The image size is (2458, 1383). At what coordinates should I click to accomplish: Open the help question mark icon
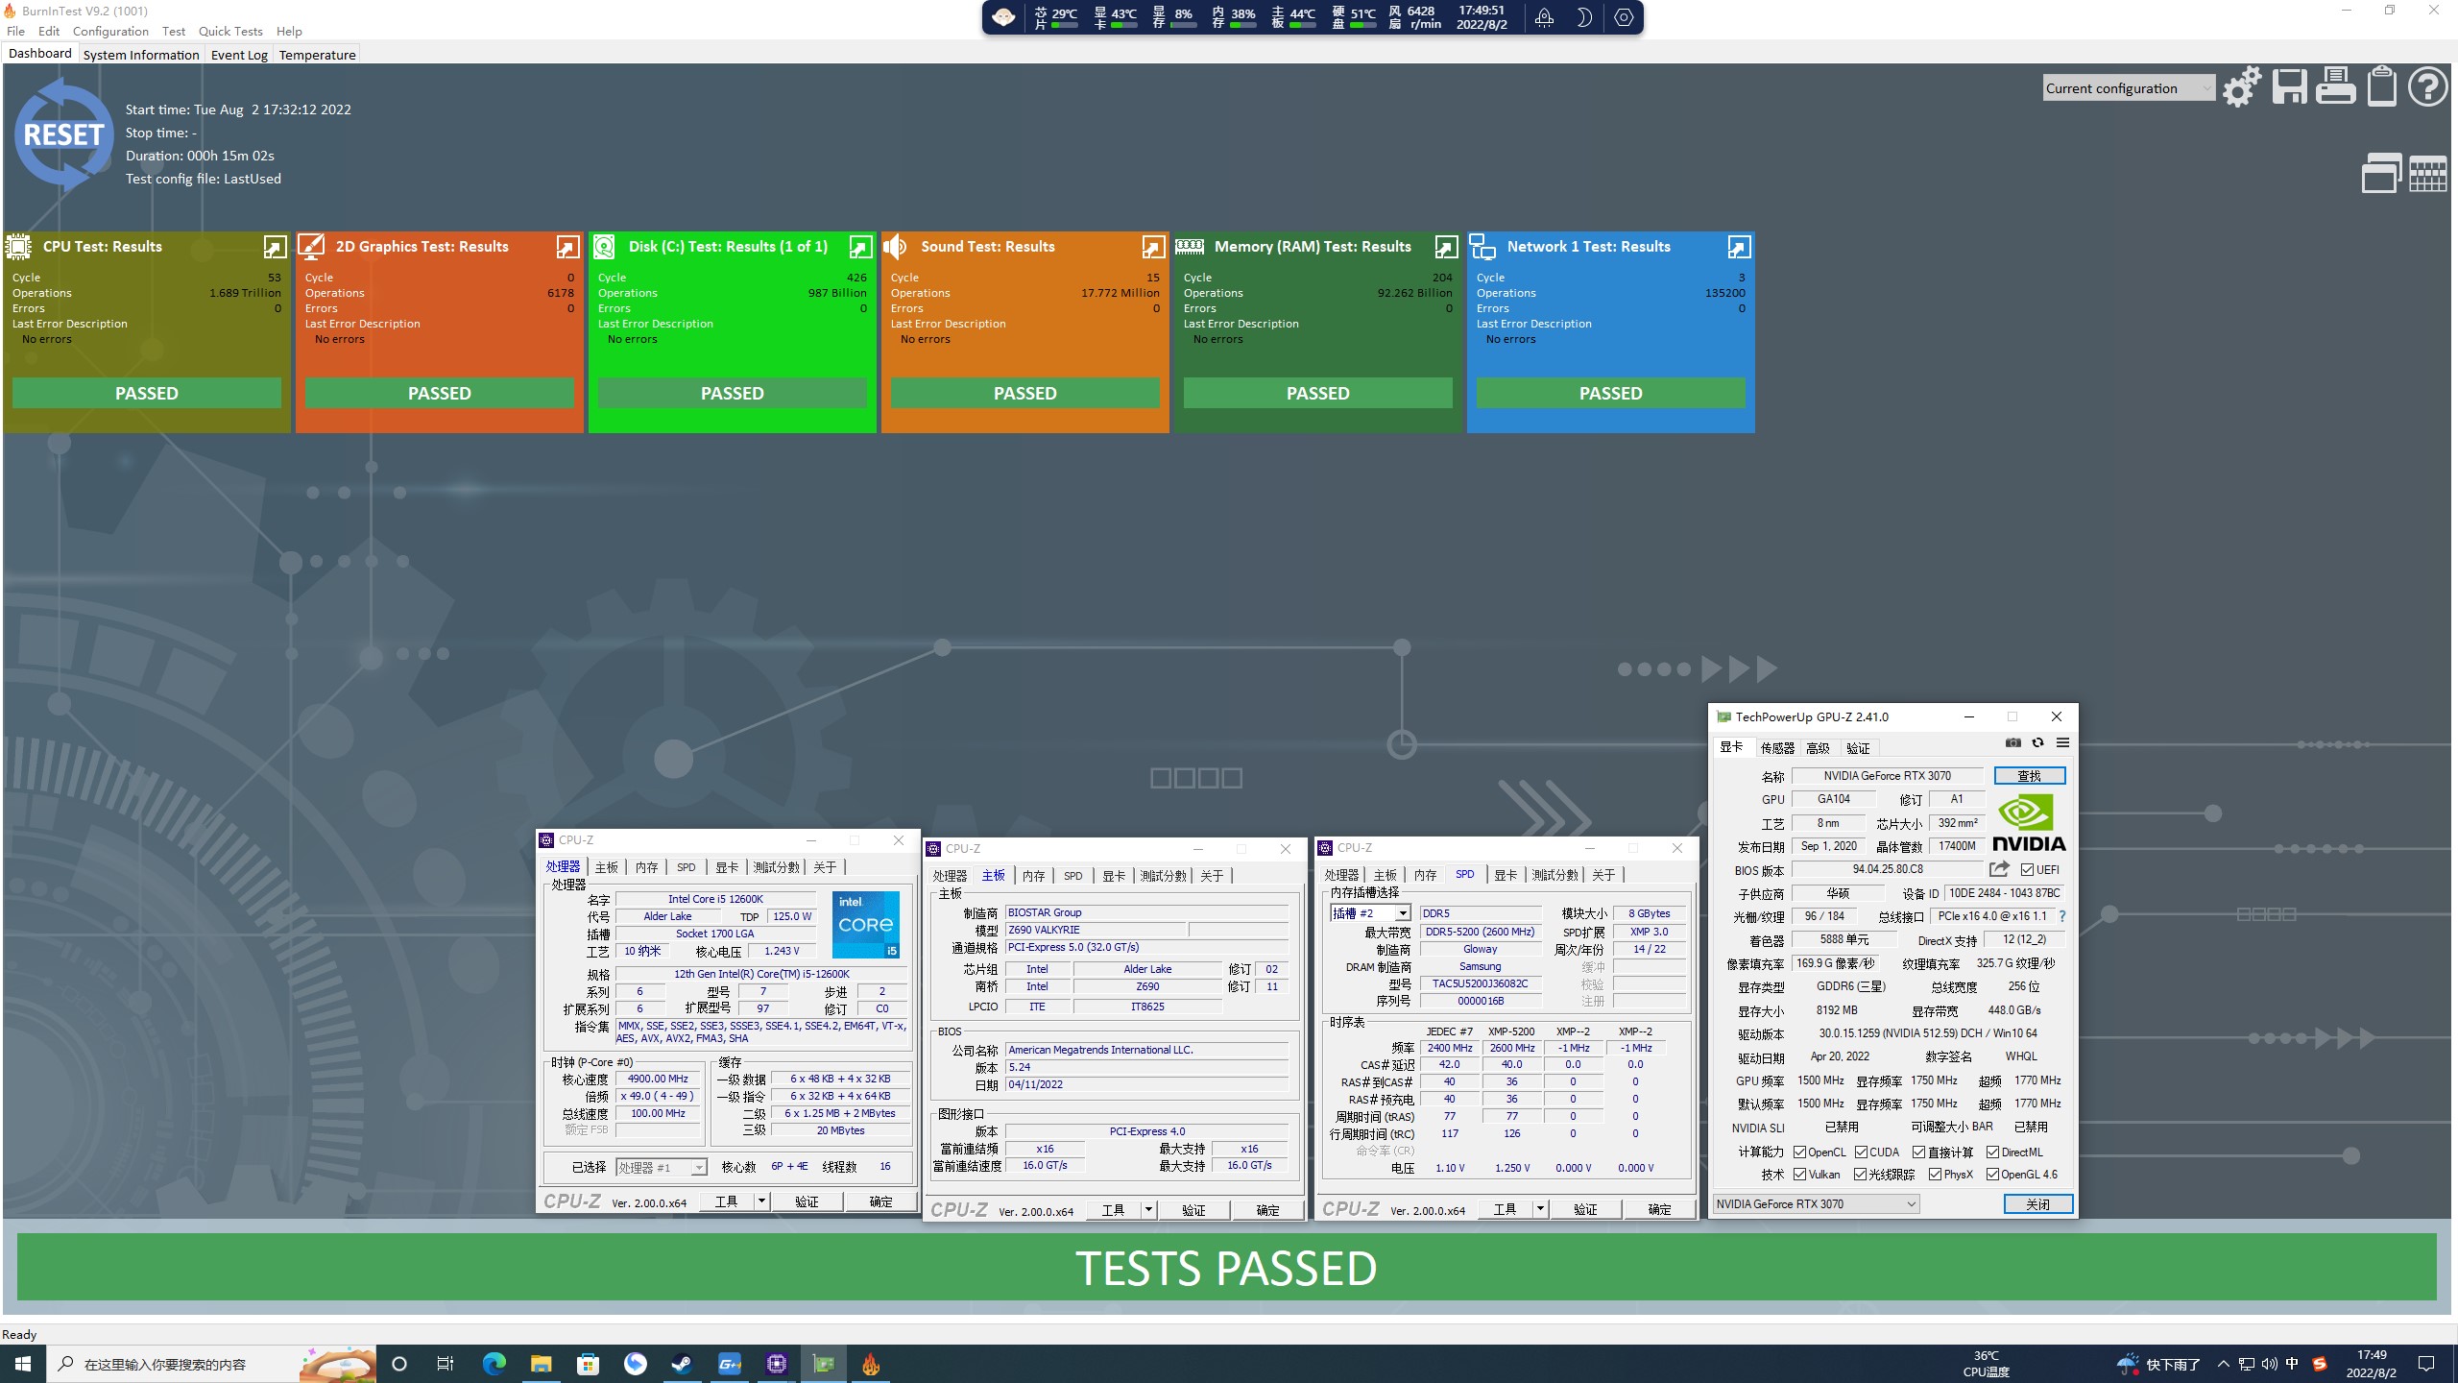click(x=2427, y=86)
